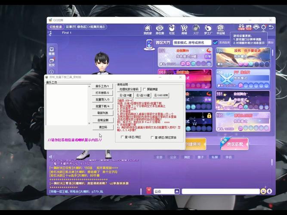Toggle speaker icon above chat log

click(x=51, y=157)
